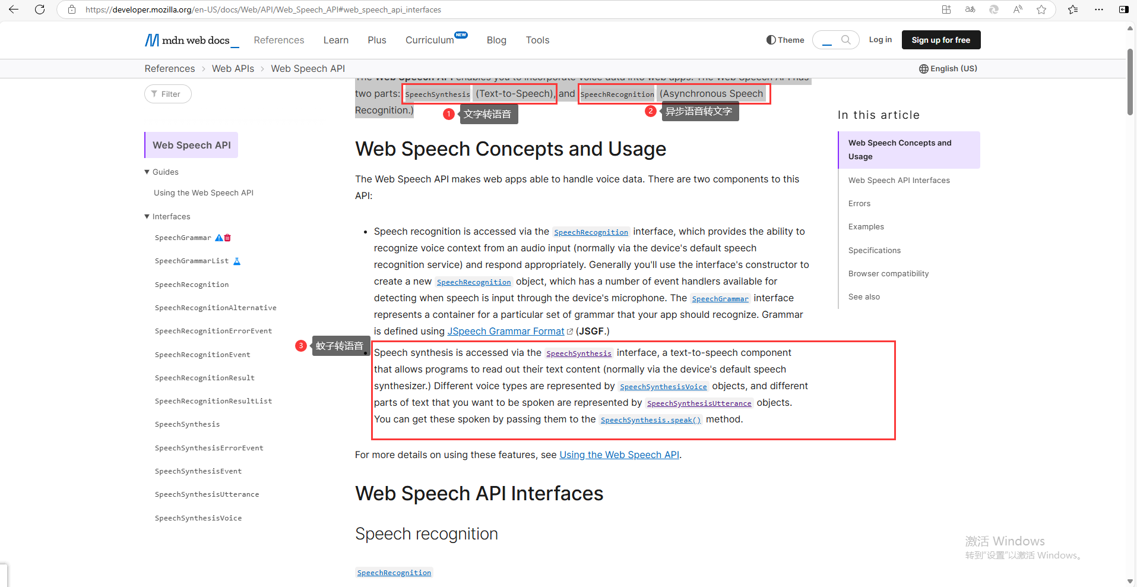
Task: Click the Web APIs breadcrumb
Action: (x=233, y=68)
